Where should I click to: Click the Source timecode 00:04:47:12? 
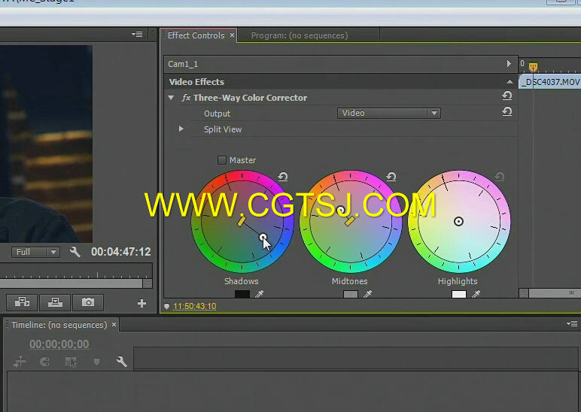tap(121, 252)
